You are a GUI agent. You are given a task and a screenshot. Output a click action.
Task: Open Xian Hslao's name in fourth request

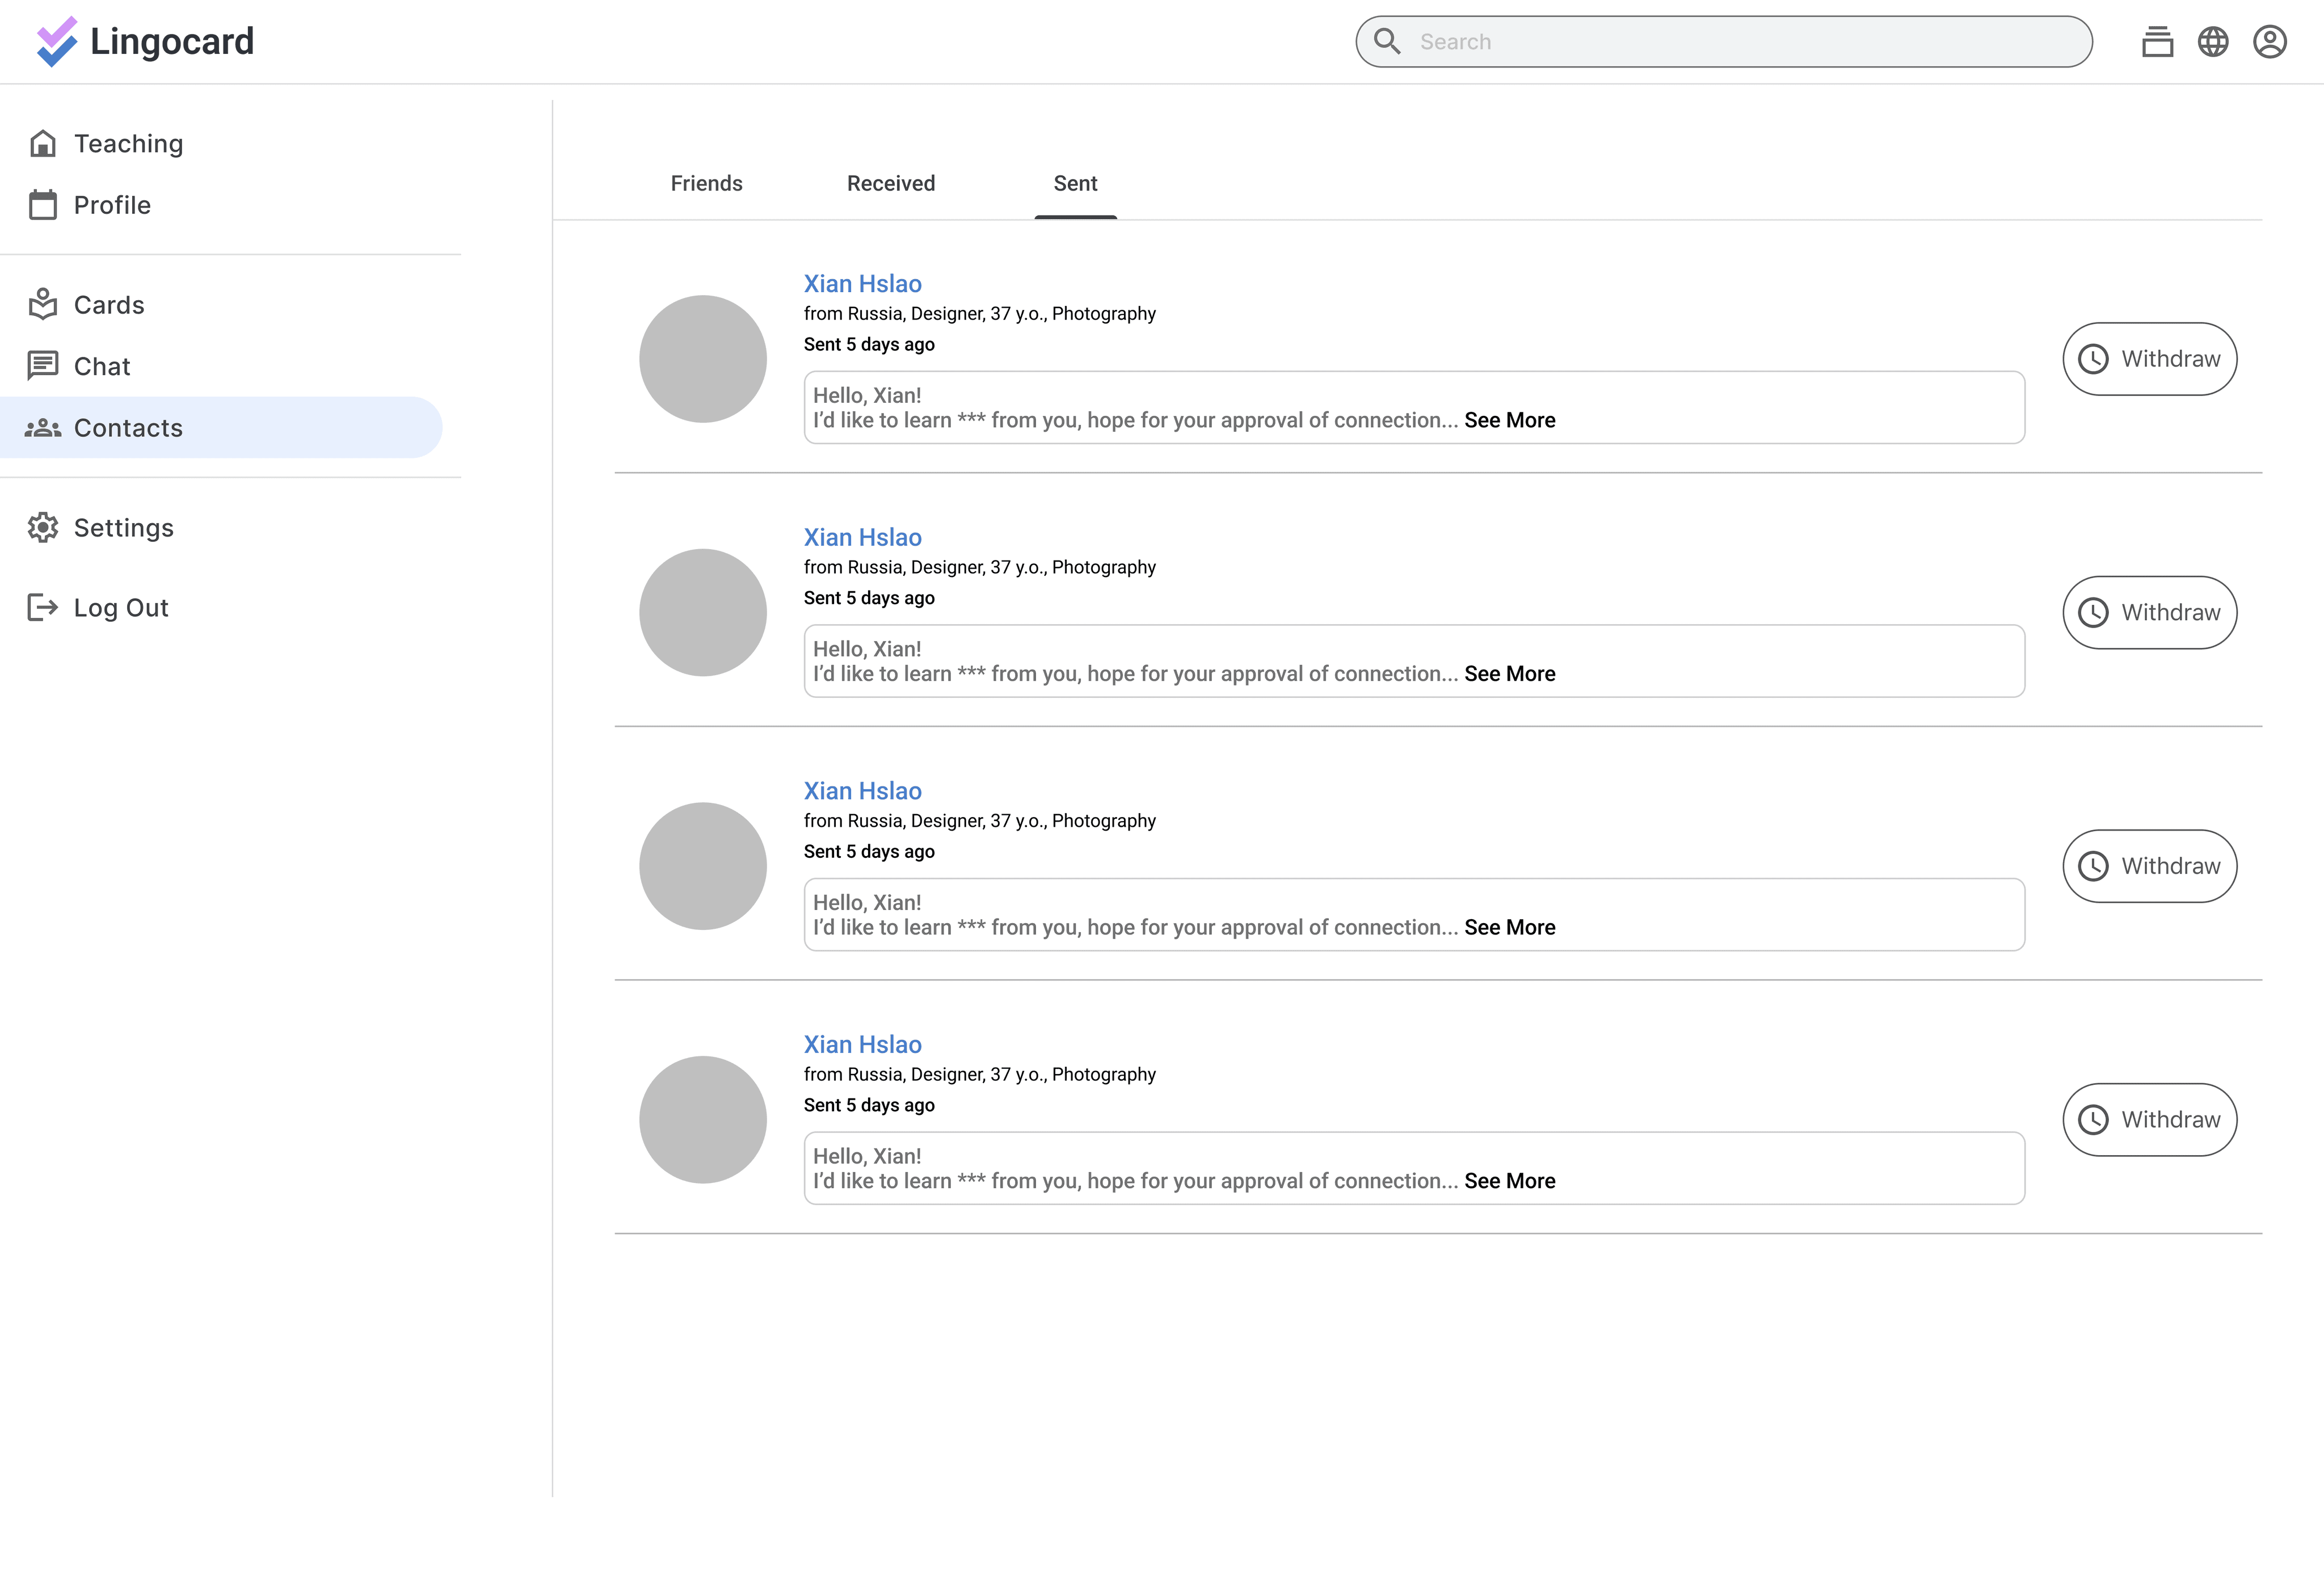(862, 1045)
